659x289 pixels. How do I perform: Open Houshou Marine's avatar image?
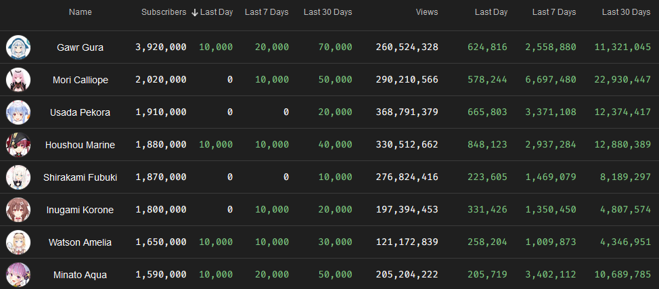pyautogui.click(x=18, y=145)
